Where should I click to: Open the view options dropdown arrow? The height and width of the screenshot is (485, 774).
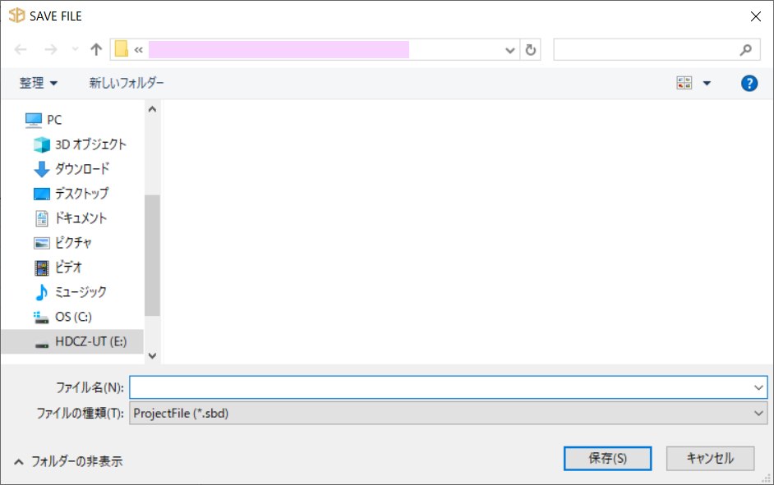(x=707, y=83)
